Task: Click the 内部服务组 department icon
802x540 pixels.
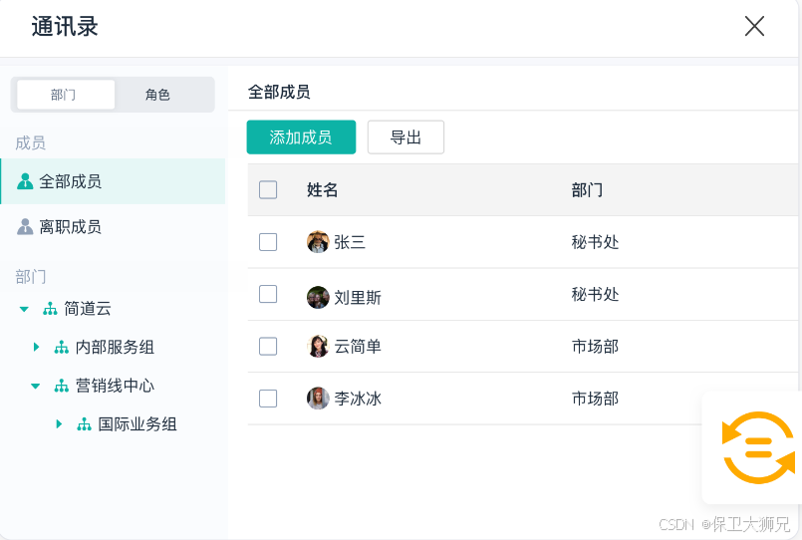Action: click(62, 348)
